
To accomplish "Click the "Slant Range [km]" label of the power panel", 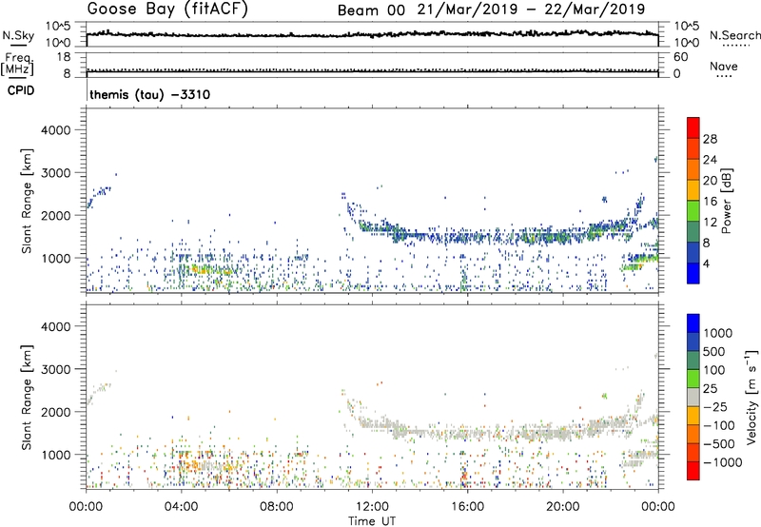I will (28, 201).
